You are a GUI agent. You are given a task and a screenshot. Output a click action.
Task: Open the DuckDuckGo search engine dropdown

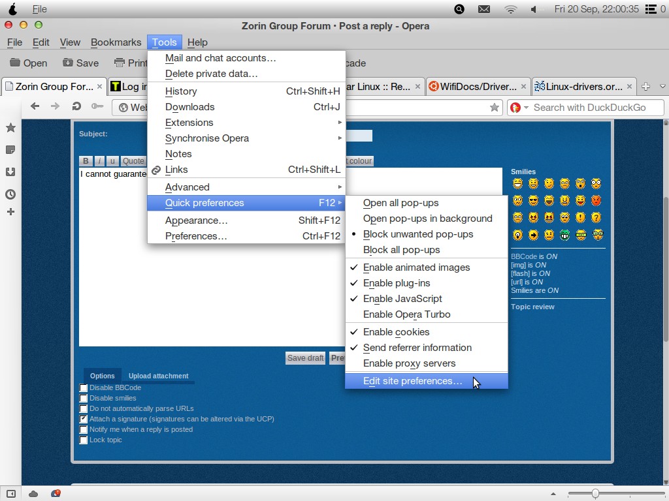517,108
